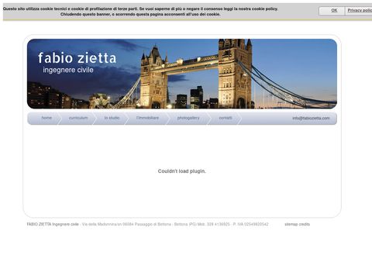
Task: Click the fabio zietta logo title
Action: [77, 58]
